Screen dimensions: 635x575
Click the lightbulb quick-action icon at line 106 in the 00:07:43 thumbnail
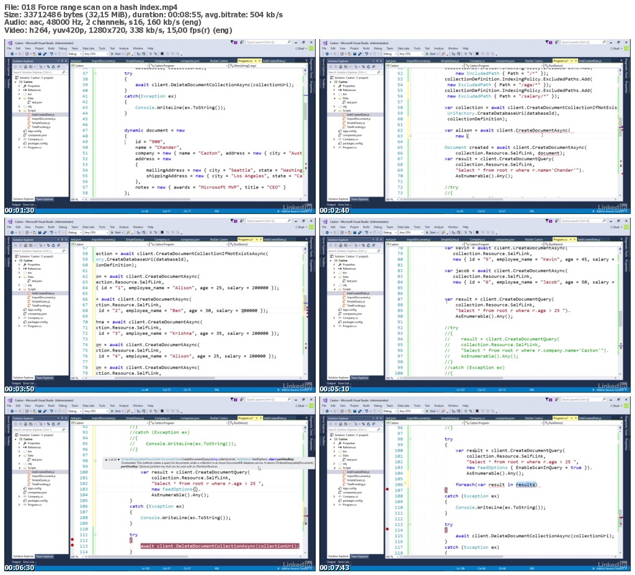405,483
